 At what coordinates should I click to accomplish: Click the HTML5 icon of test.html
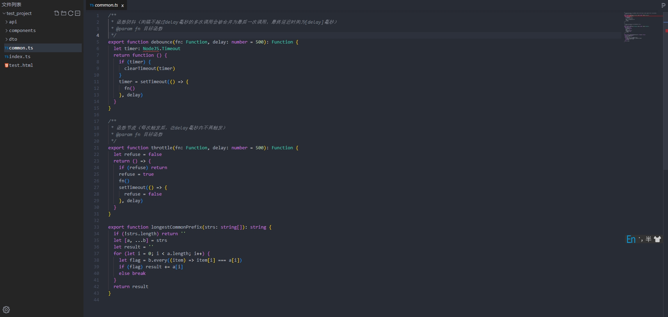coord(6,65)
